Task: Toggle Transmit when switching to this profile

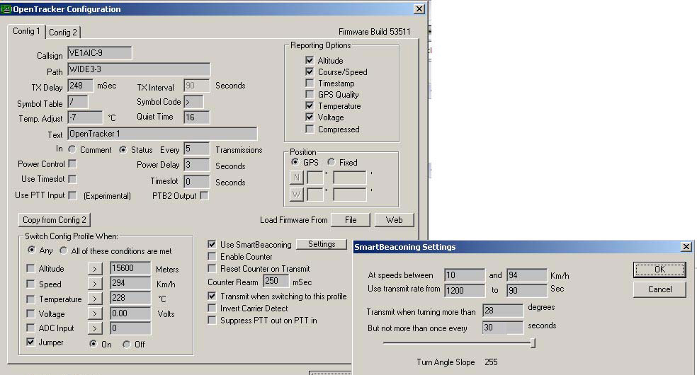Action: tap(212, 296)
